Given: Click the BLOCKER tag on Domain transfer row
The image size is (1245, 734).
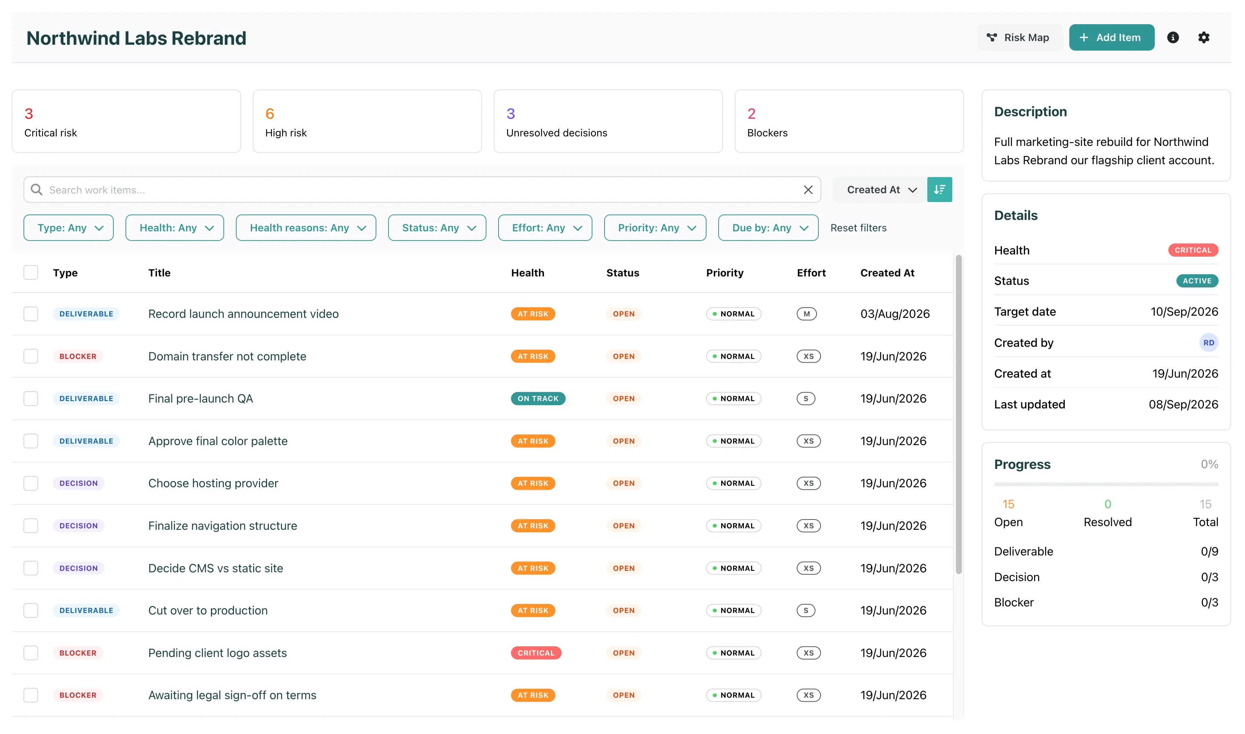Looking at the screenshot, I should [78, 357].
